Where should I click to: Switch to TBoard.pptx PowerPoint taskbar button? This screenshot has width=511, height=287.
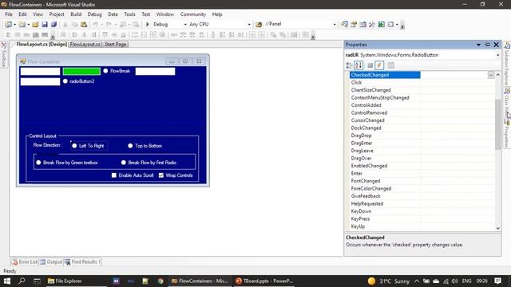[x=265, y=281]
